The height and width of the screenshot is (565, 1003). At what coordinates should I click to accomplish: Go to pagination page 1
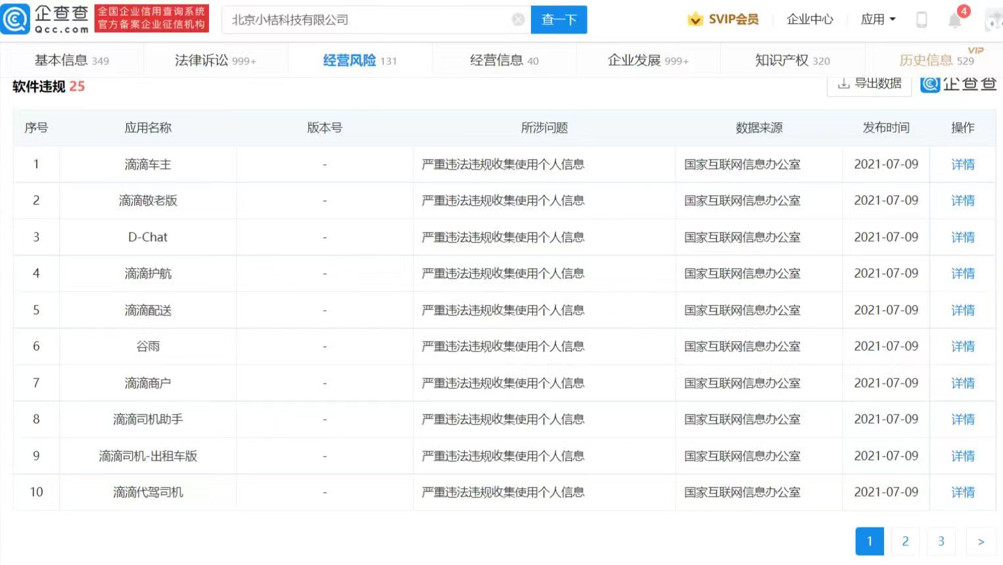(870, 541)
